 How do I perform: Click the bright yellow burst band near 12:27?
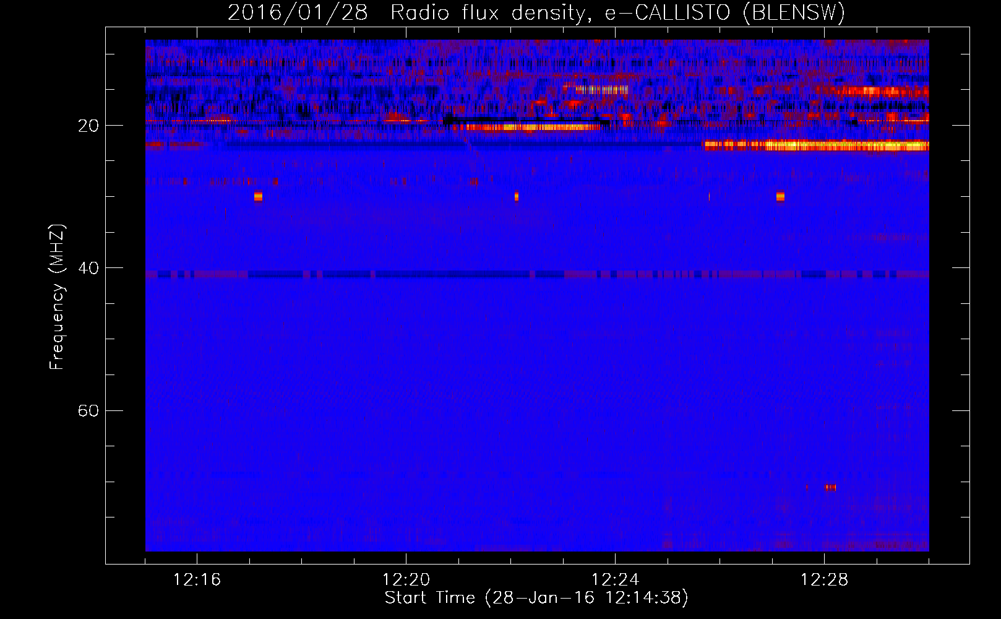tap(816, 146)
